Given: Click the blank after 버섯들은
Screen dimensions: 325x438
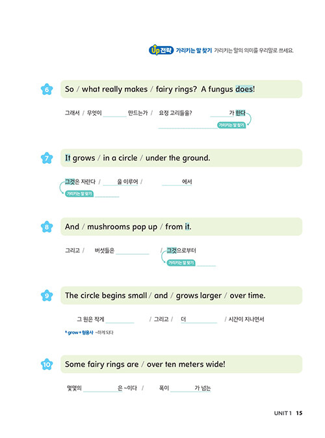Looking at the screenshot, I should pos(133,251).
